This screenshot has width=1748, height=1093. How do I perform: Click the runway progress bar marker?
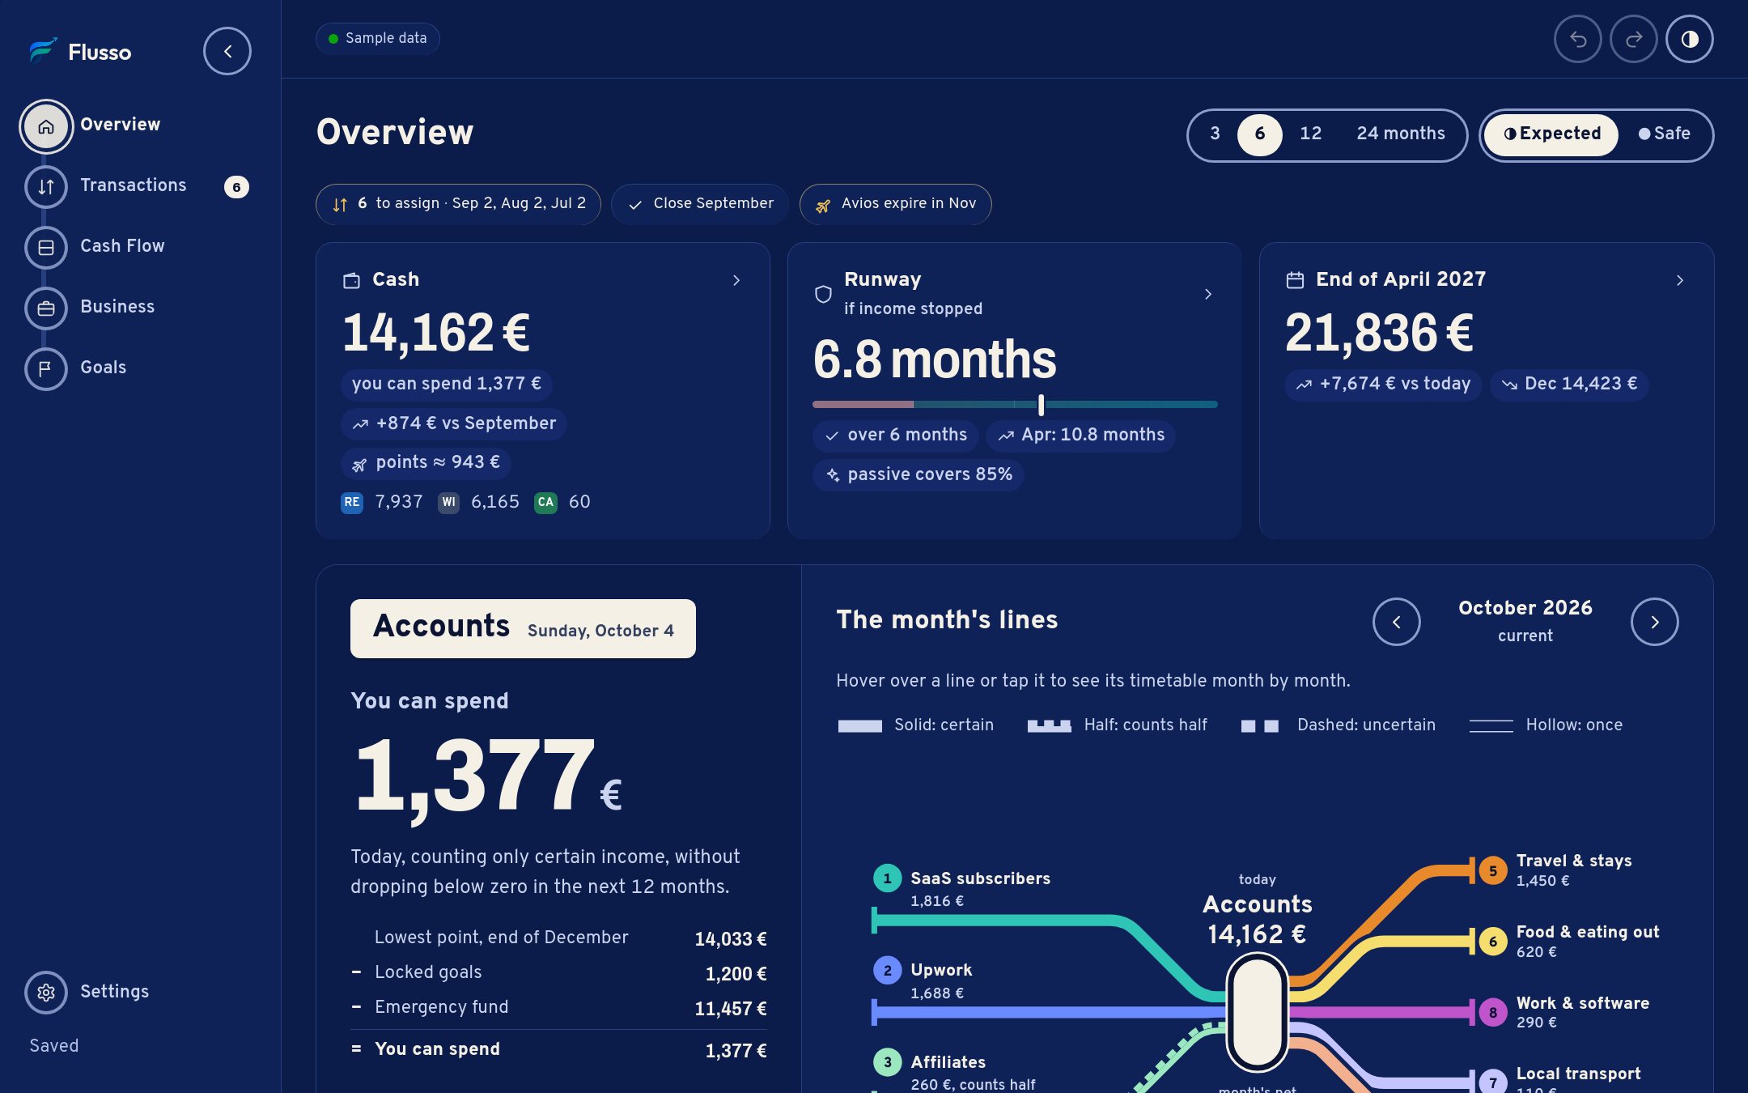(1042, 405)
